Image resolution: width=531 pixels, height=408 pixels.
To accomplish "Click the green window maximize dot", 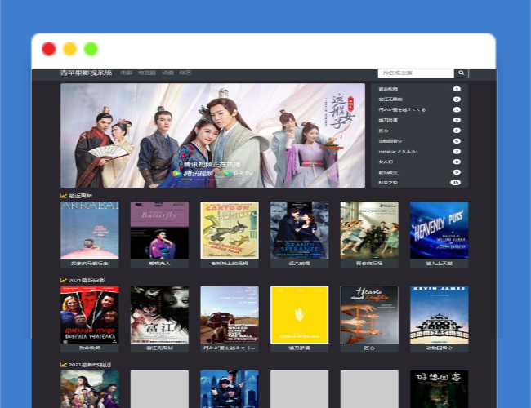I will point(91,49).
